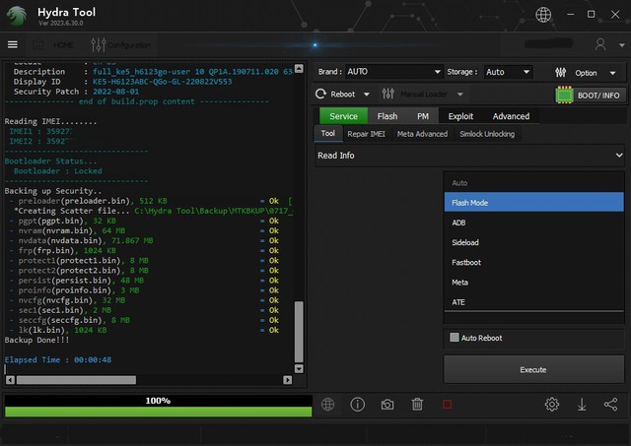Click the log vertical scrollbar thumb
This screenshot has height=446, width=631.
[x=299, y=332]
